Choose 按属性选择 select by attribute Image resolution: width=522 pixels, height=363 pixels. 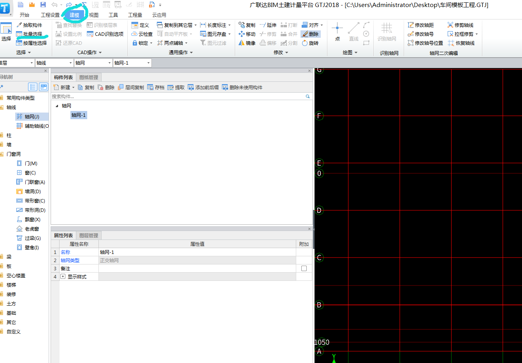[32, 43]
